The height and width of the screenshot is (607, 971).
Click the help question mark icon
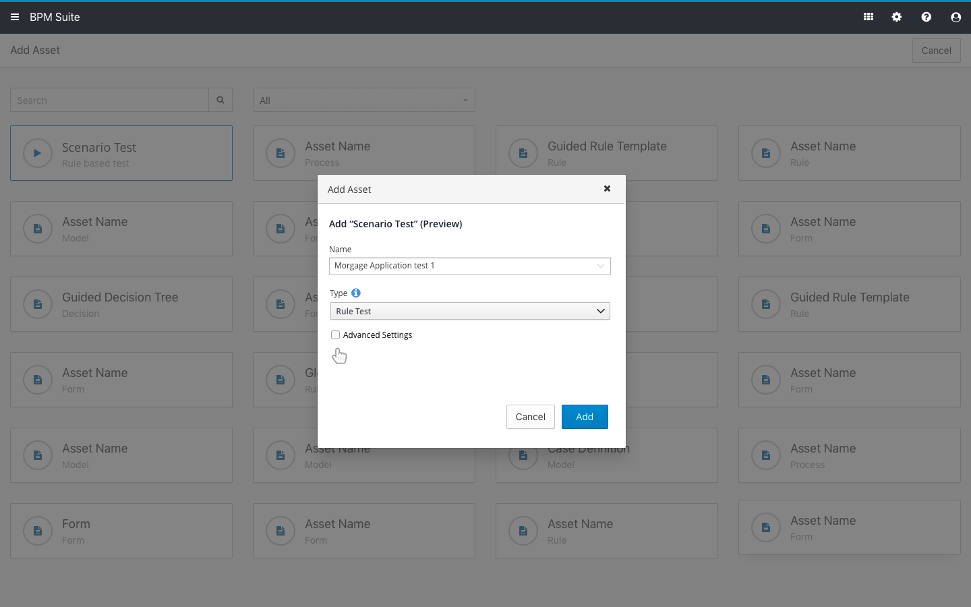point(926,17)
